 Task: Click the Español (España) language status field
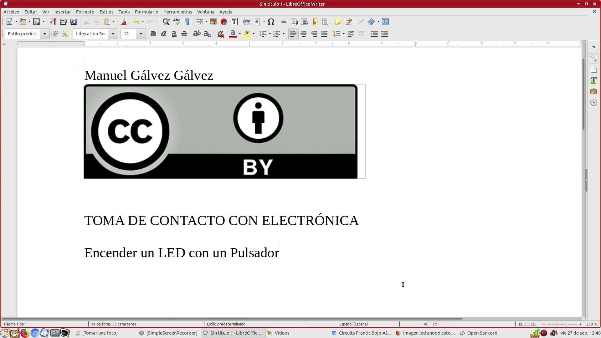coord(353,324)
